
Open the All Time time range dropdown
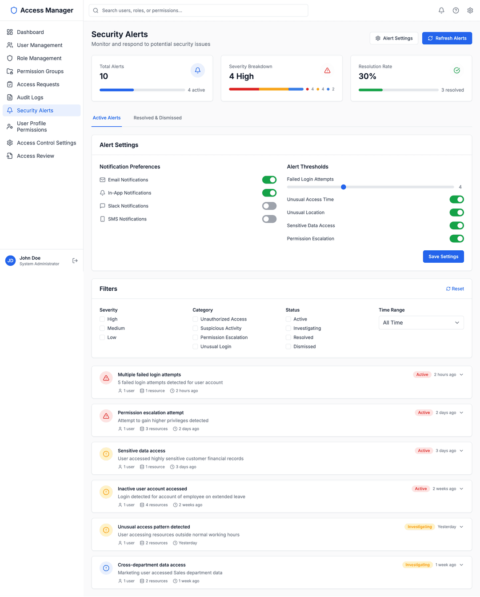(x=421, y=322)
